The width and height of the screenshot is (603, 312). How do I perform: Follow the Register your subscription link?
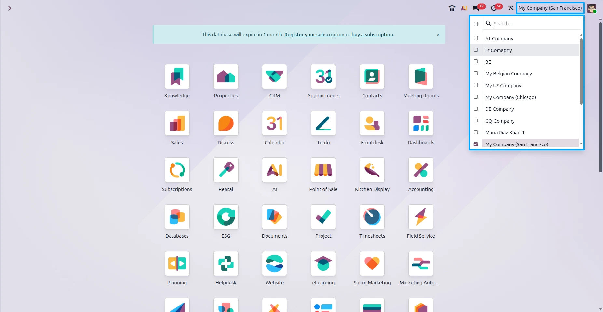[x=314, y=35]
